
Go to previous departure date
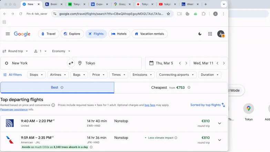[x=180, y=63]
